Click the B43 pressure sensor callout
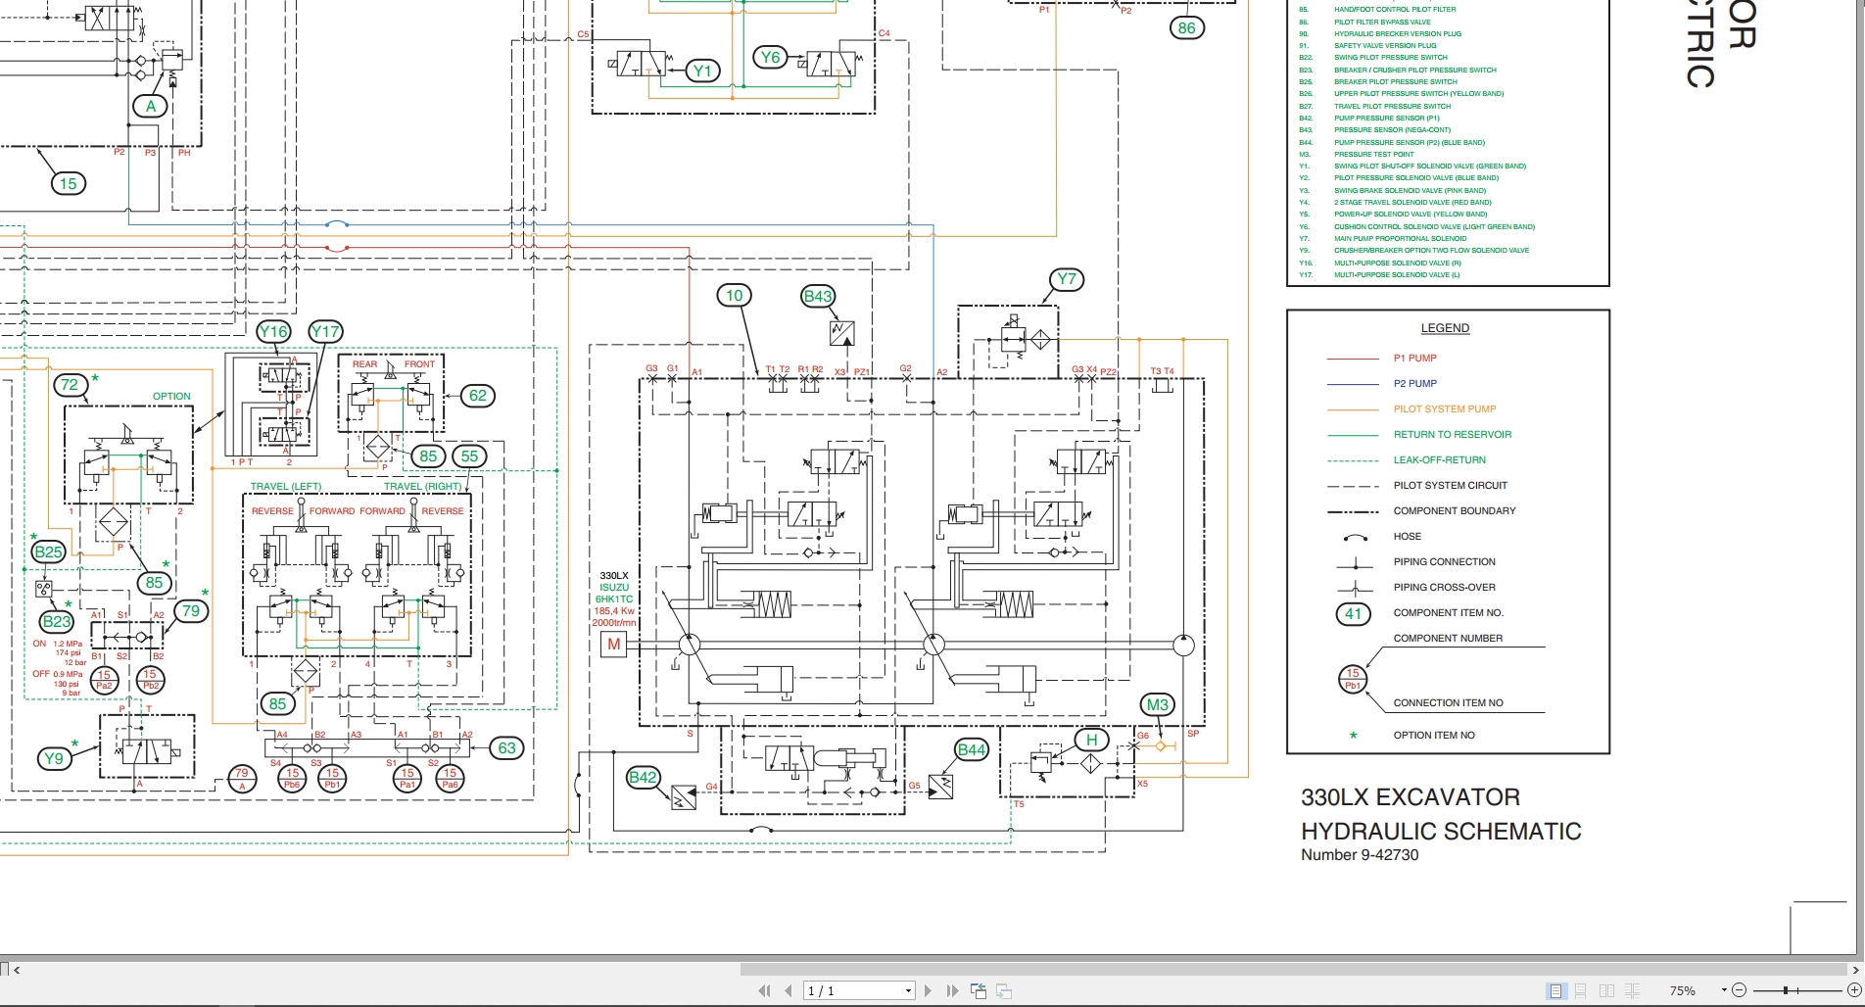1865x1007 pixels. pyautogui.click(x=818, y=296)
